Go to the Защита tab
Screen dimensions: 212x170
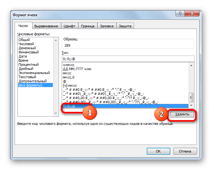pos(125,26)
